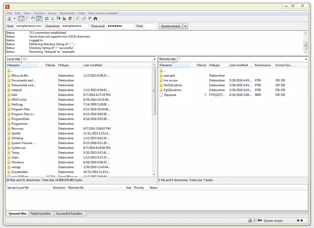Sort local list by Filename header
This screenshot has height=228, width=314.
click(21, 65)
